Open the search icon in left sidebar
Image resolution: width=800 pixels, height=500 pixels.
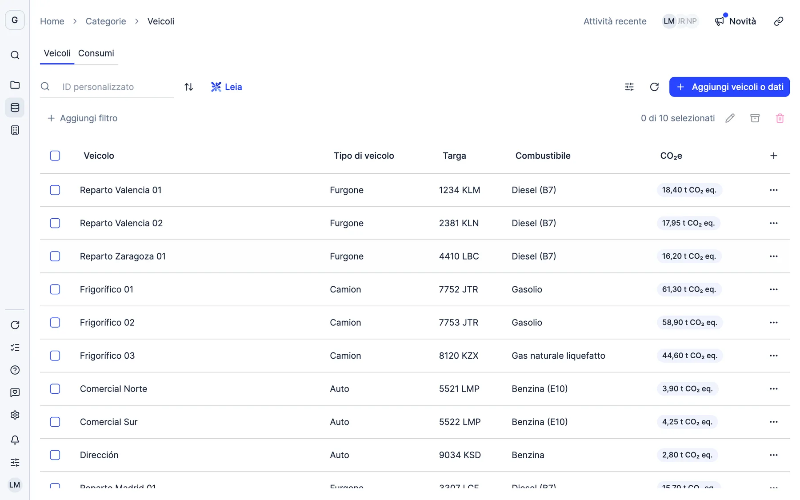[15, 55]
